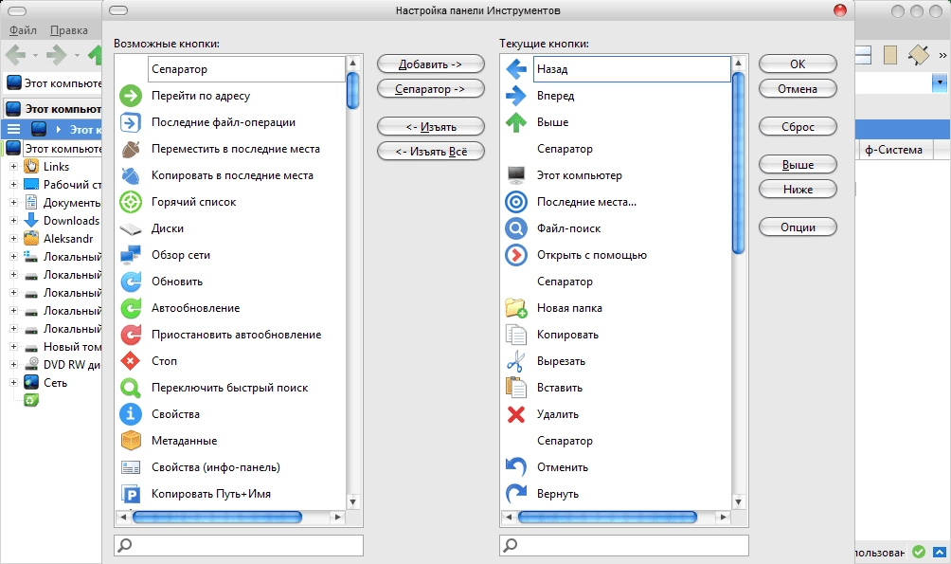
Task: Click the 'Отмена' button
Action: [798, 89]
